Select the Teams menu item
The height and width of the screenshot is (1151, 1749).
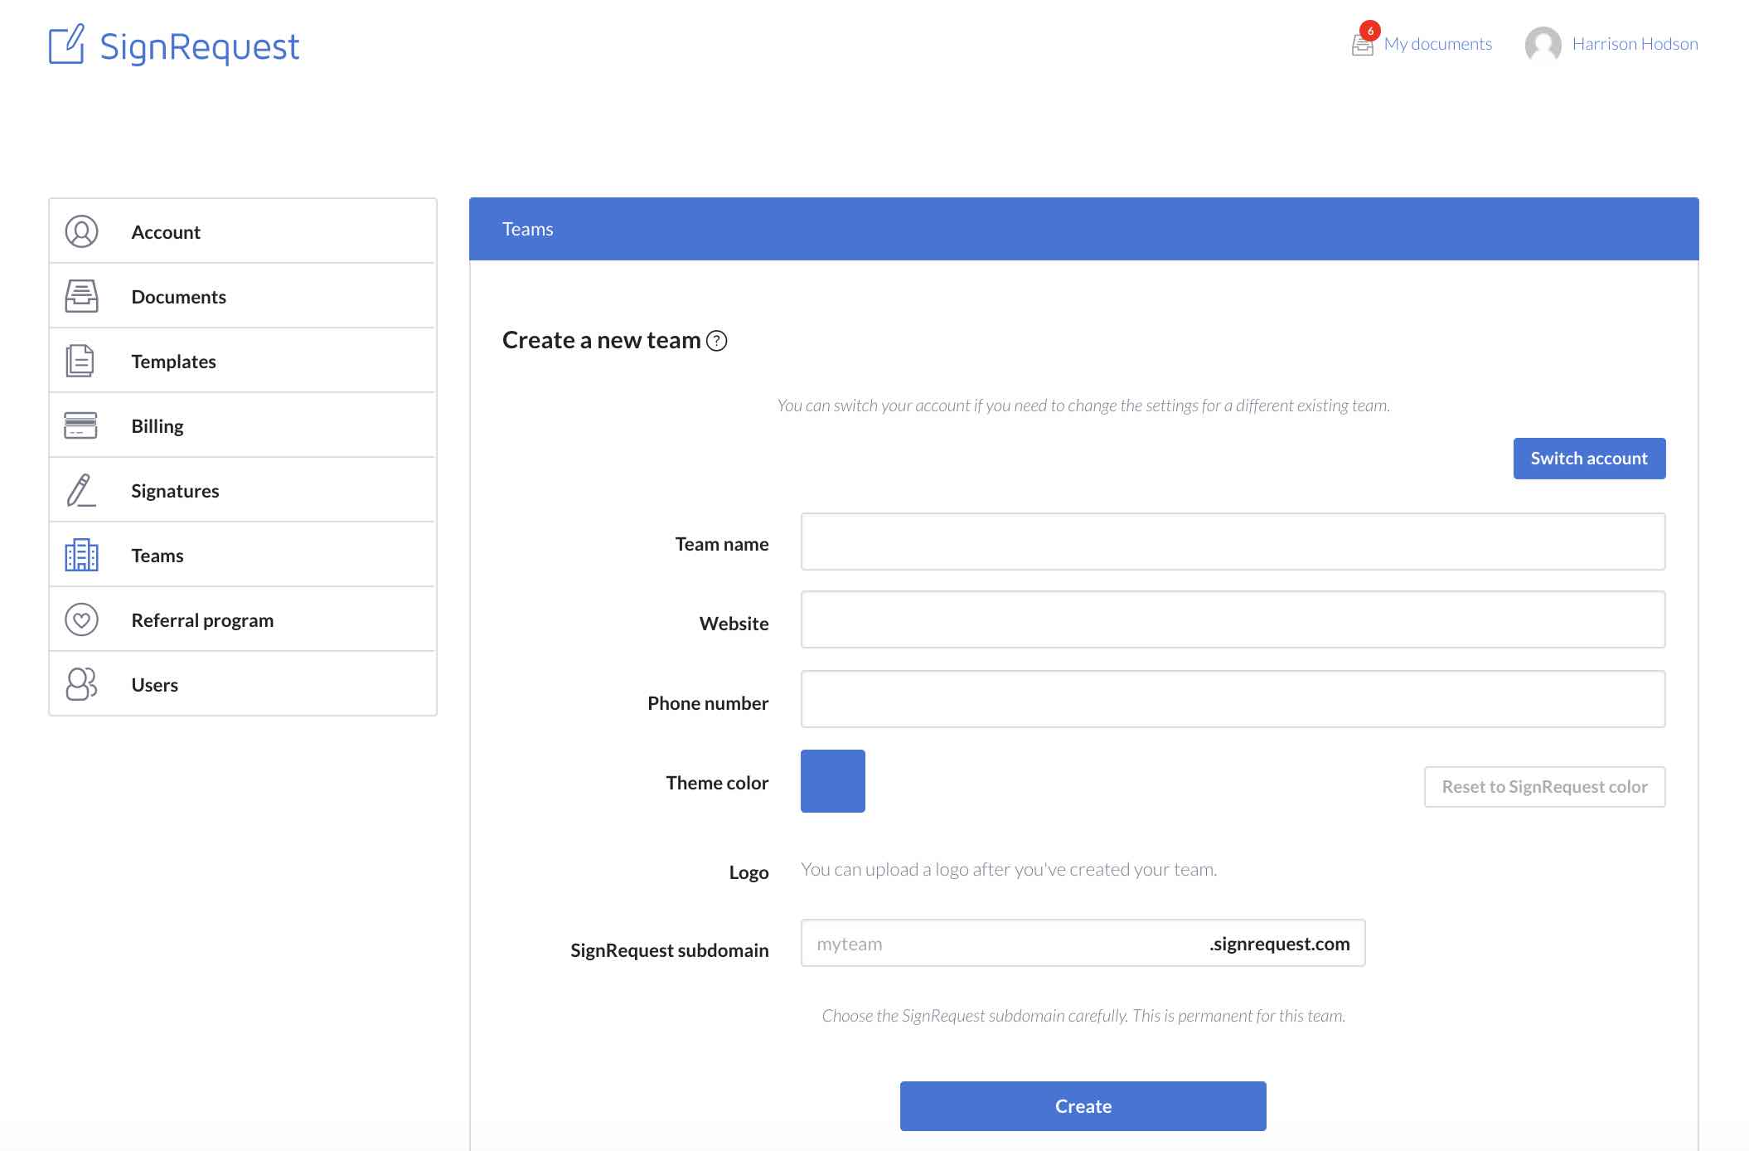point(243,555)
